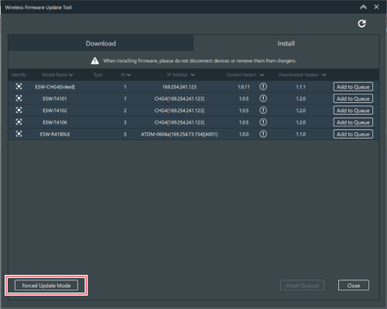Image resolution: width=387 pixels, height=309 pixels.
Task: Click version info icon for ESW-T4101
Action: click(263, 98)
